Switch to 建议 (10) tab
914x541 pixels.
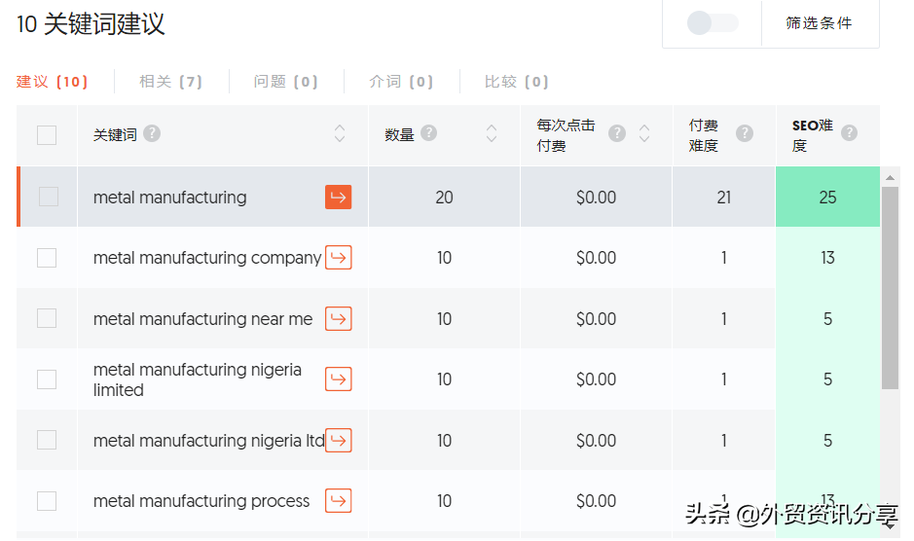coord(52,81)
